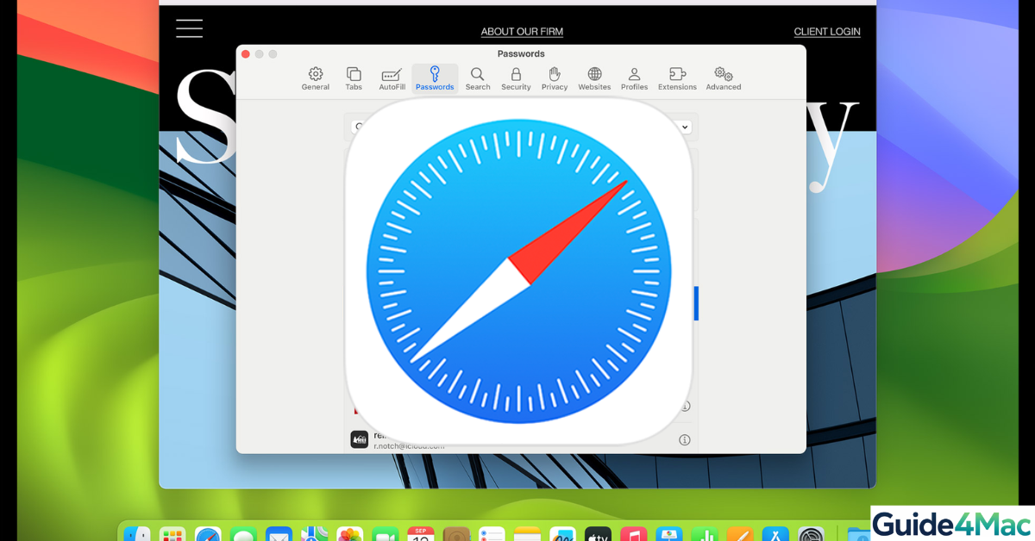Screen dimensions: 1035x541
Task: Open Privacy preferences via hand icon
Action: click(554, 78)
